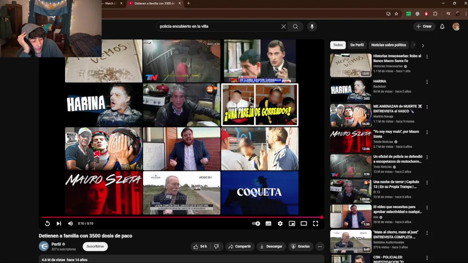This screenshot has height=263, width=468.
Task: Open sidebar HARINA video thumbnail
Action: [351, 91]
